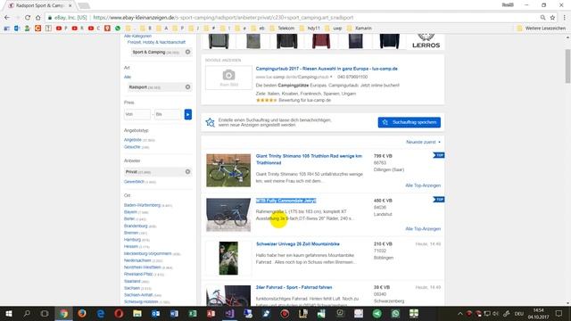This screenshot has height=321, width=571.
Task: Bookmark this page with star icon
Action: coord(552,18)
